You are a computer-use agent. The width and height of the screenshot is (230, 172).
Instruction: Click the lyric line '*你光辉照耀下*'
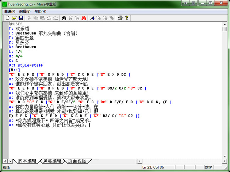50,121
